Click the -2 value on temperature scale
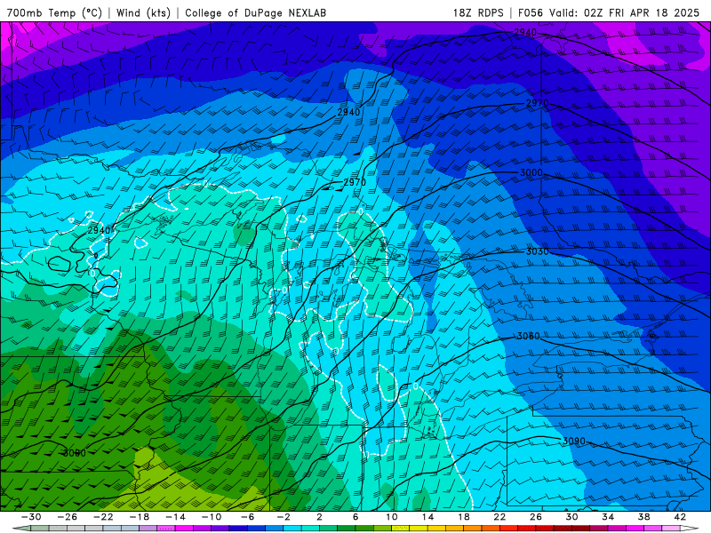The height and width of the screenshot is (533, 711). pyautogui.click(x=284, y=517)
